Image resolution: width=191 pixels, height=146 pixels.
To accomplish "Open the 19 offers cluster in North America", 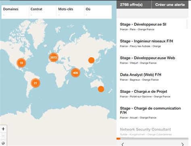I will click(x=21, y=63).
